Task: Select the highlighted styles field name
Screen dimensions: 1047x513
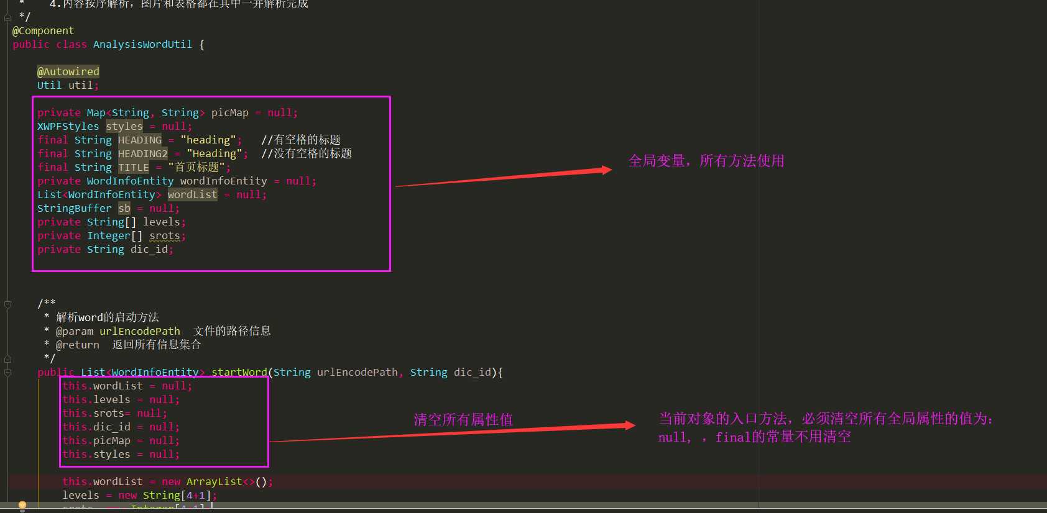Action: click(x=124, y=126)
